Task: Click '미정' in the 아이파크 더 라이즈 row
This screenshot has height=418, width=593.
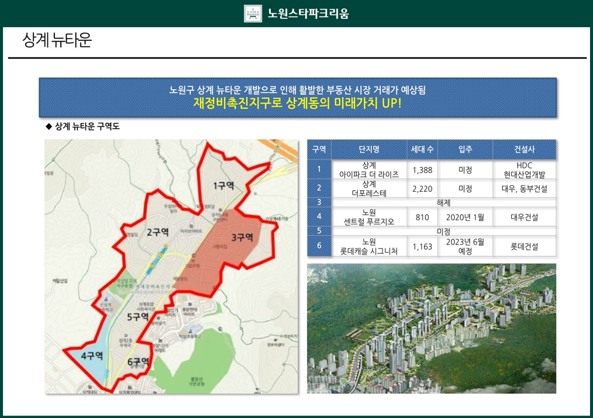Action: click(465, 170)
